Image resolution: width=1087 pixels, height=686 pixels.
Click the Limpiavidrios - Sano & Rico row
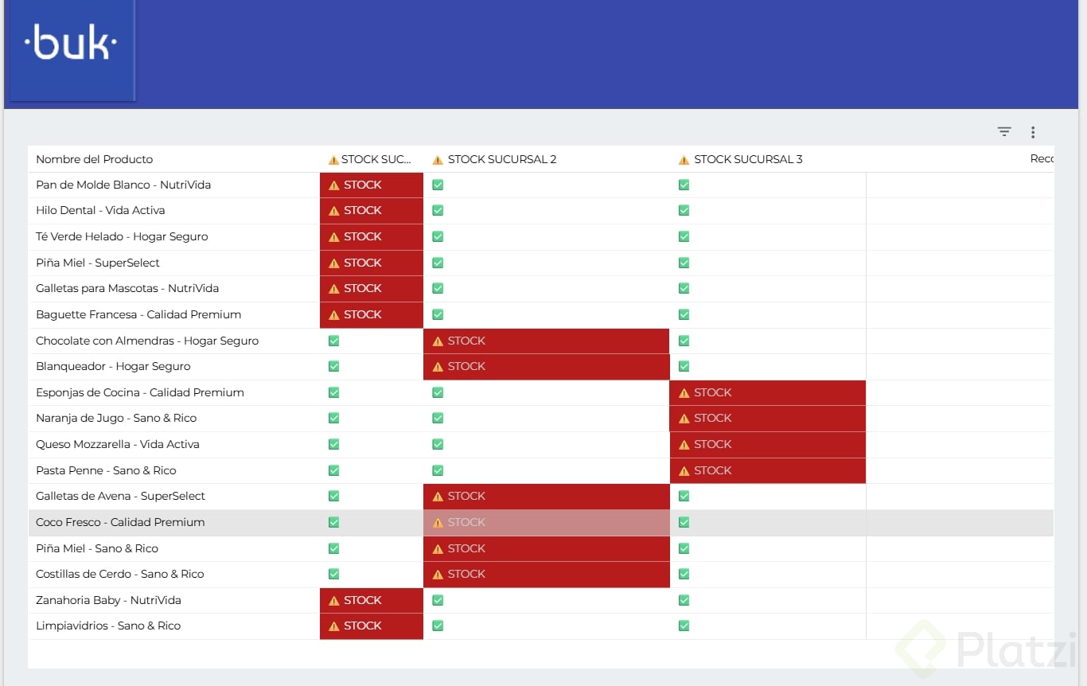[108, 626]
